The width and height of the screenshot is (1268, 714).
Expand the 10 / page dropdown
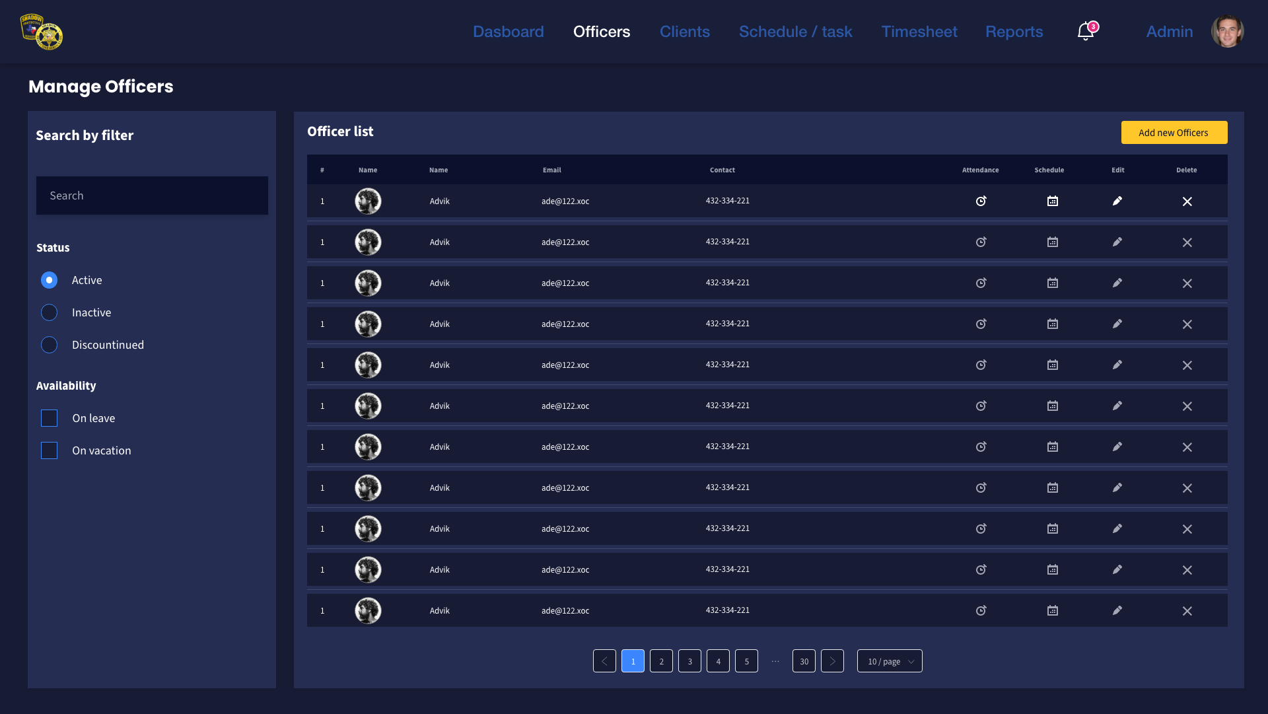click(889, 661)
